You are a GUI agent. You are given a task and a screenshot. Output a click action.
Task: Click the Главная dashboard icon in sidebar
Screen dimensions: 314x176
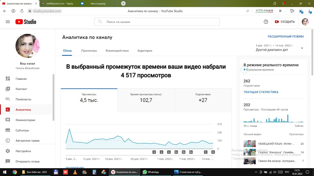tap(8, 79)
